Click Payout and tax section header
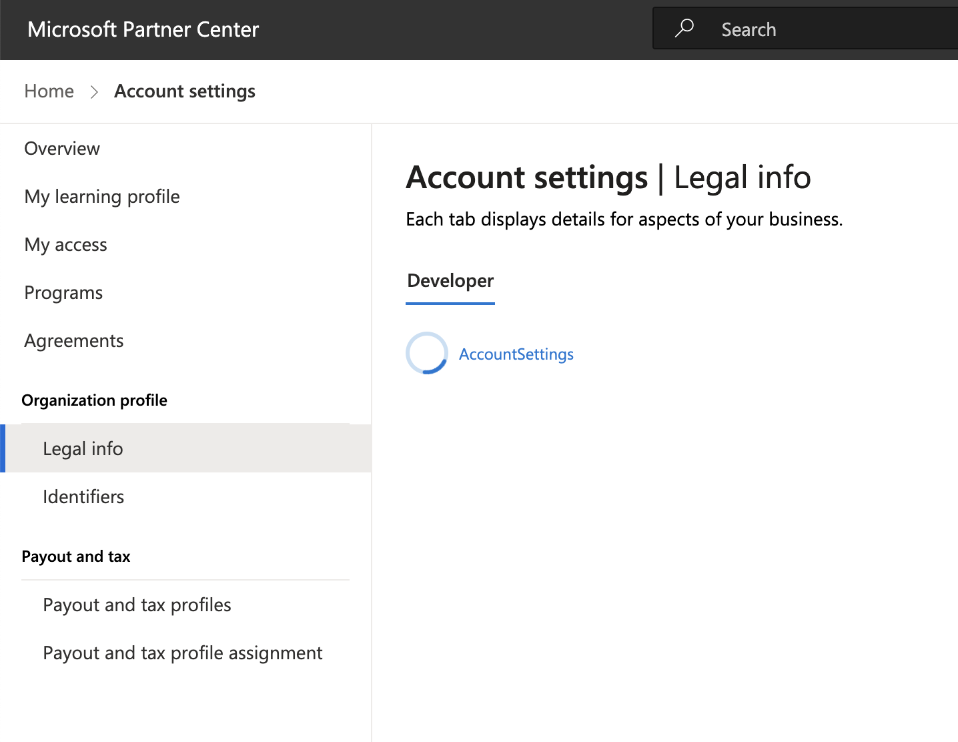 (76, 556)
